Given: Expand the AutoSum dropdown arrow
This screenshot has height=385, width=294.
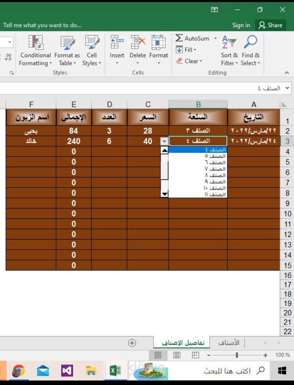Looking at the screenshot, I should 215,38.
